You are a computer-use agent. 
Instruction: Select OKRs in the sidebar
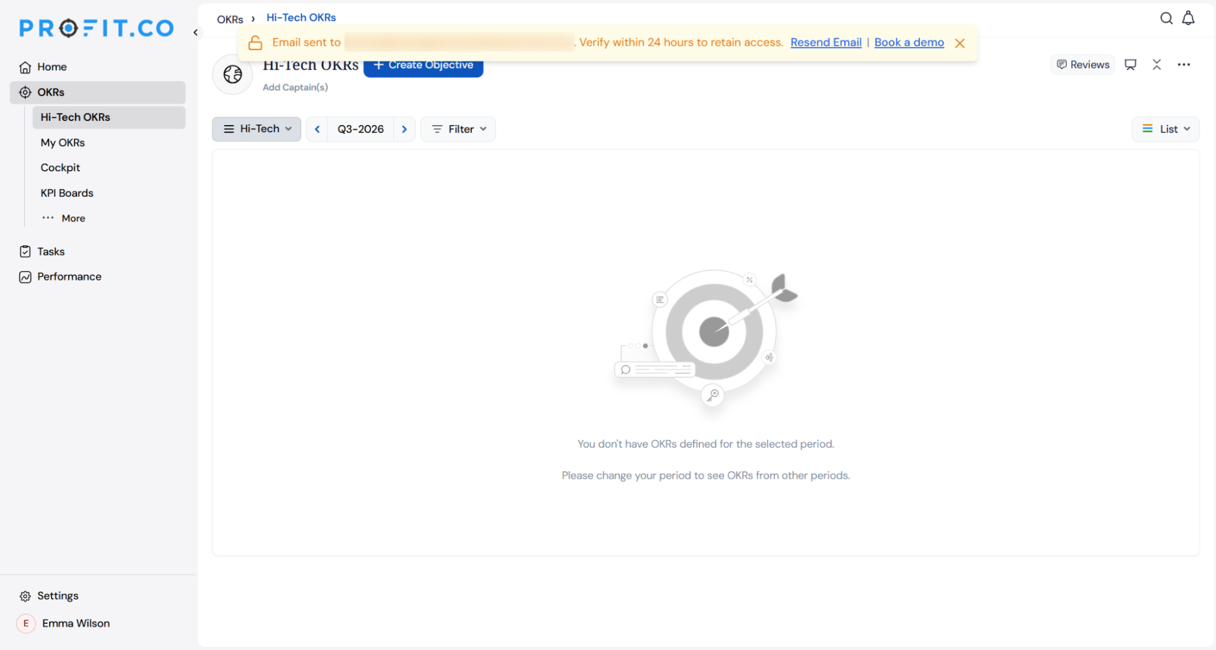click(98, 92)
